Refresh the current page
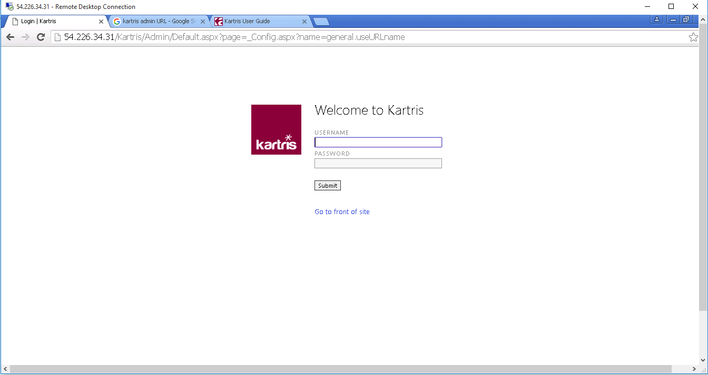Image resolution: width=708 pixels, height=375 pixels. 41,37
